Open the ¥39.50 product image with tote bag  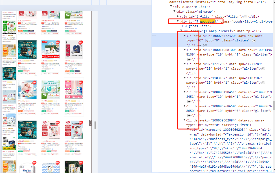pos(51,49)
